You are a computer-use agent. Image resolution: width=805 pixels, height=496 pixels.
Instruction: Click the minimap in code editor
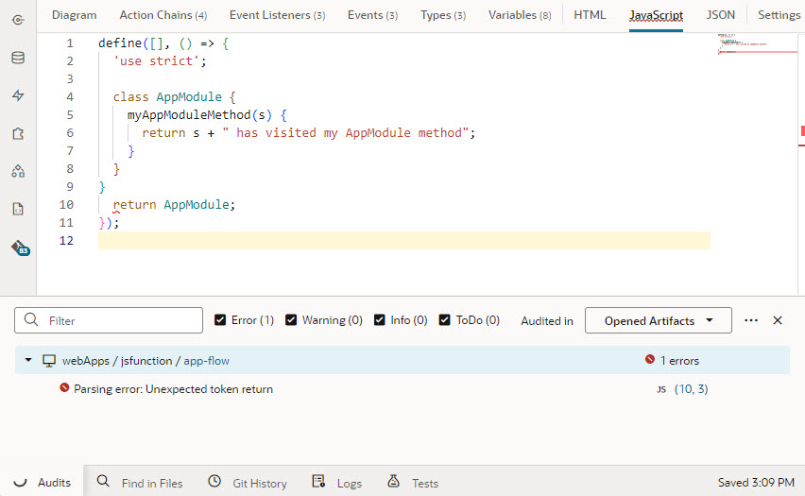(757, 43)
